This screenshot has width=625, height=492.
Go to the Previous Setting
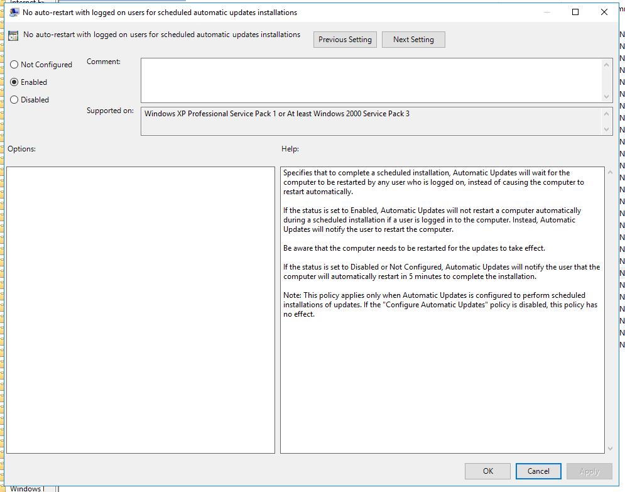(x=345, y=40)
